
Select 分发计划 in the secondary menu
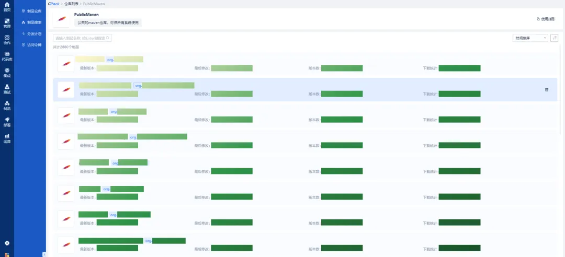coord(32,33)
